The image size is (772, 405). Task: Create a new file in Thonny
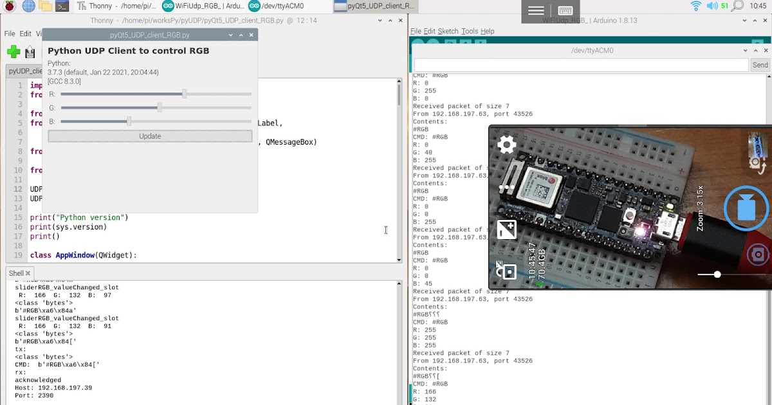[13, 52]
